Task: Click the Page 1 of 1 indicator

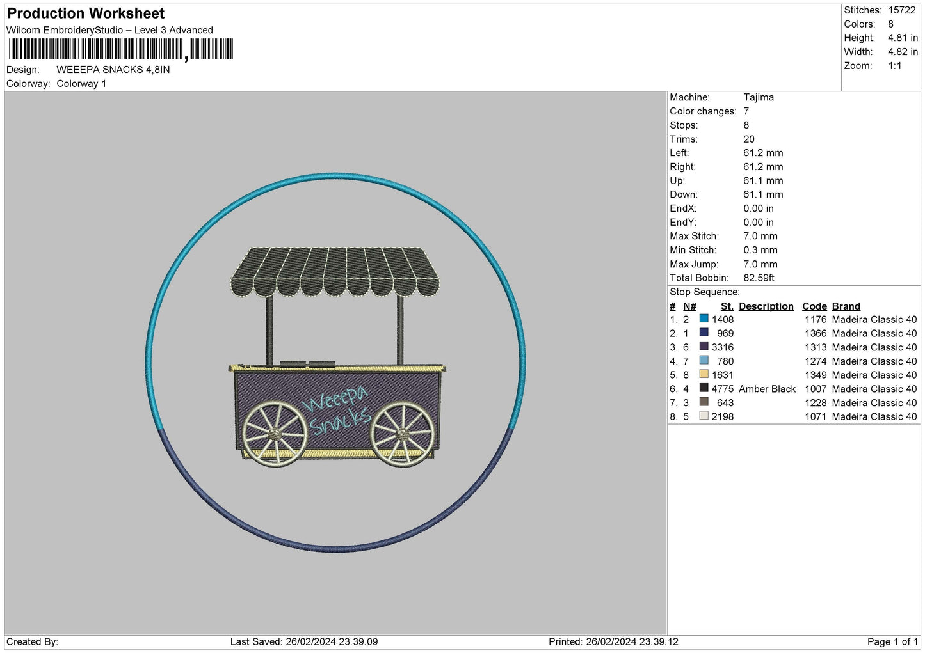Action: (x=892, y=641)
